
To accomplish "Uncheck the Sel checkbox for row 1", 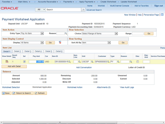I will pyautogui.click(x=24, y=62).
